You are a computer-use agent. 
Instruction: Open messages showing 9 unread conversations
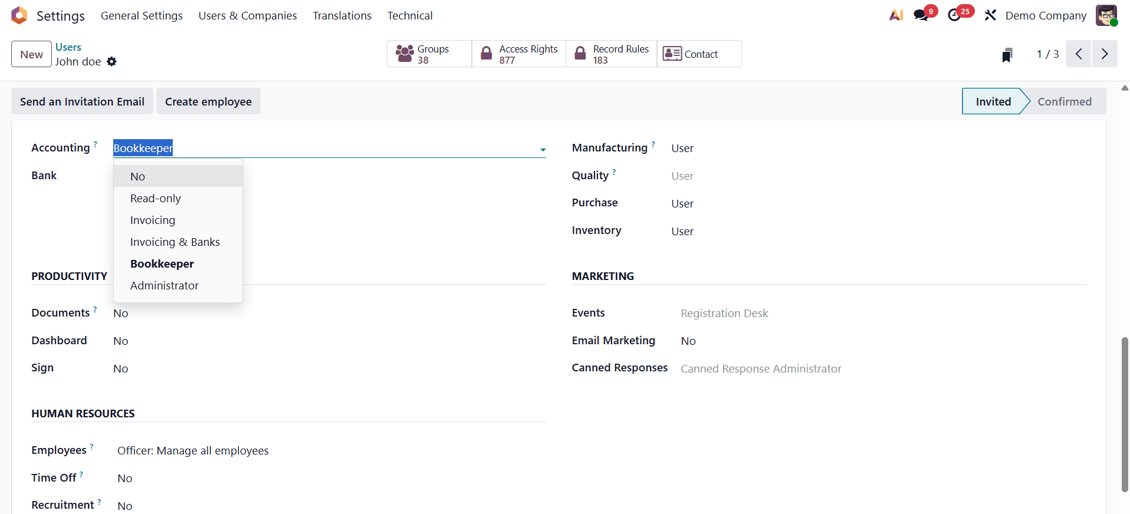(920, 15)
